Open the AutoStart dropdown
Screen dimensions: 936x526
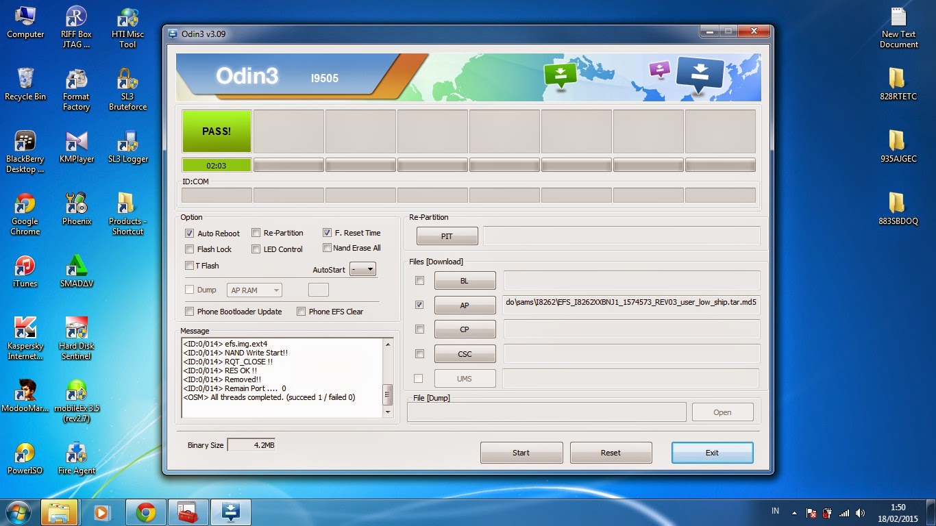point(363,269)
